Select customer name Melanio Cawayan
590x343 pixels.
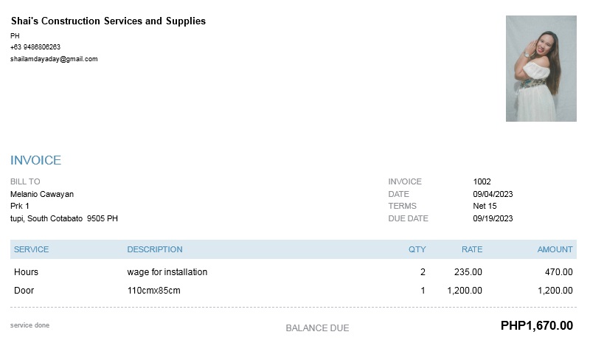tap(42, 194)
